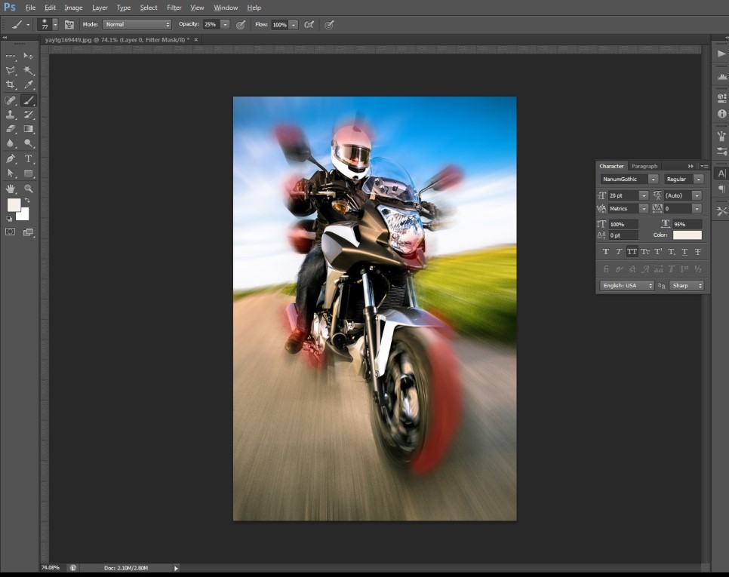Select the Crop tool
Screen dimensions: 729x577
point(11,85)
